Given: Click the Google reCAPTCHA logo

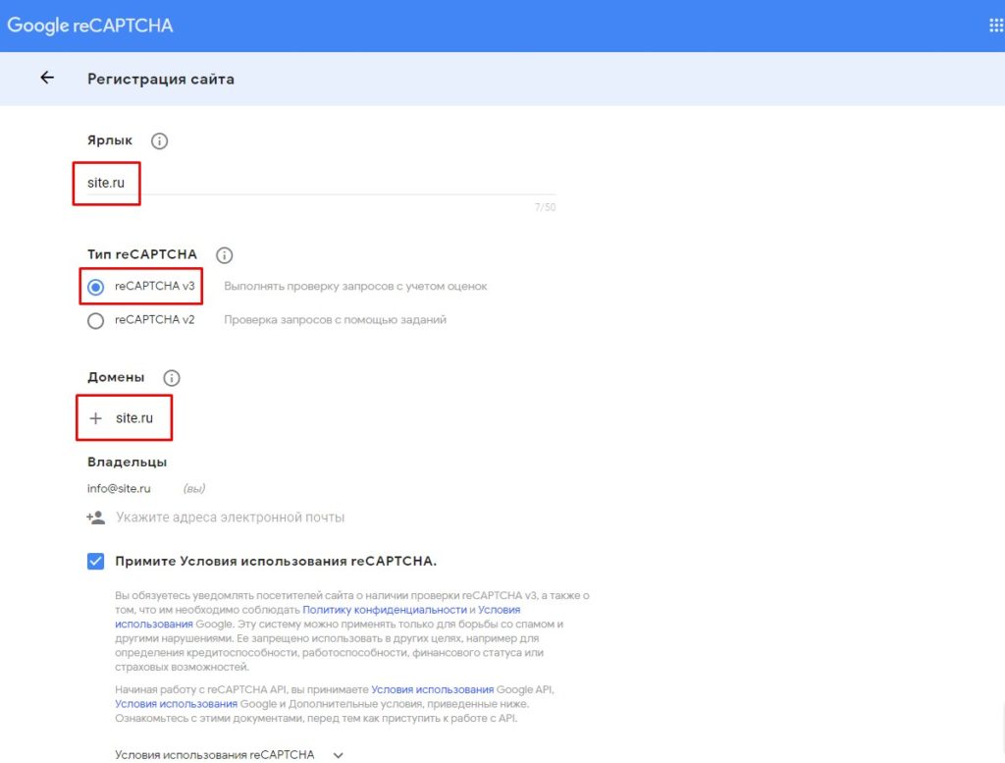Looking at the screenshot, I should click(x=90, y=26).
